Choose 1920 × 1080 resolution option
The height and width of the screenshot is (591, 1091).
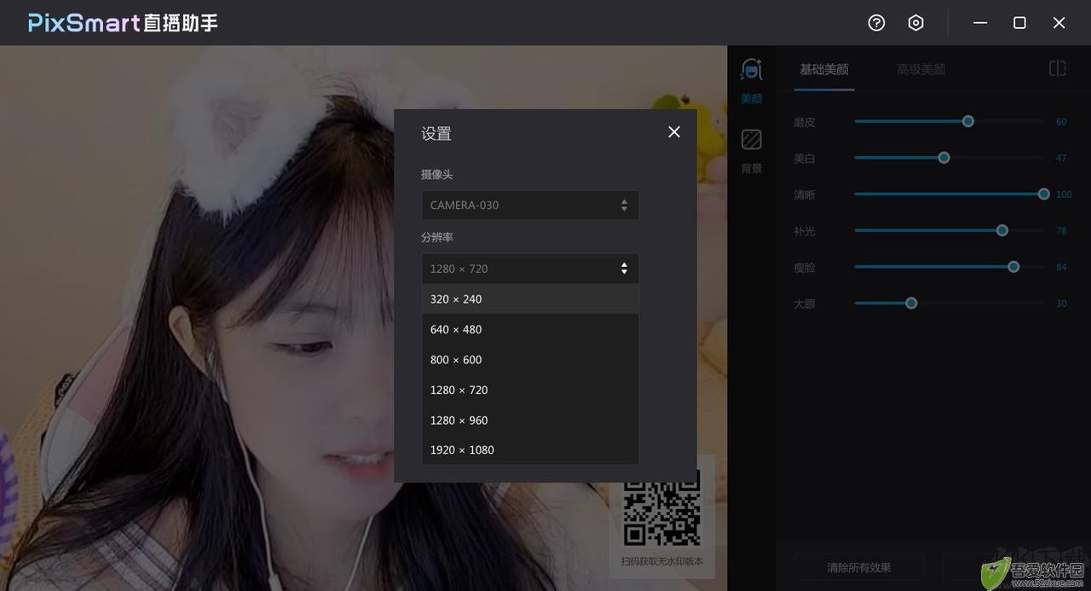click(x=530, y=450)
